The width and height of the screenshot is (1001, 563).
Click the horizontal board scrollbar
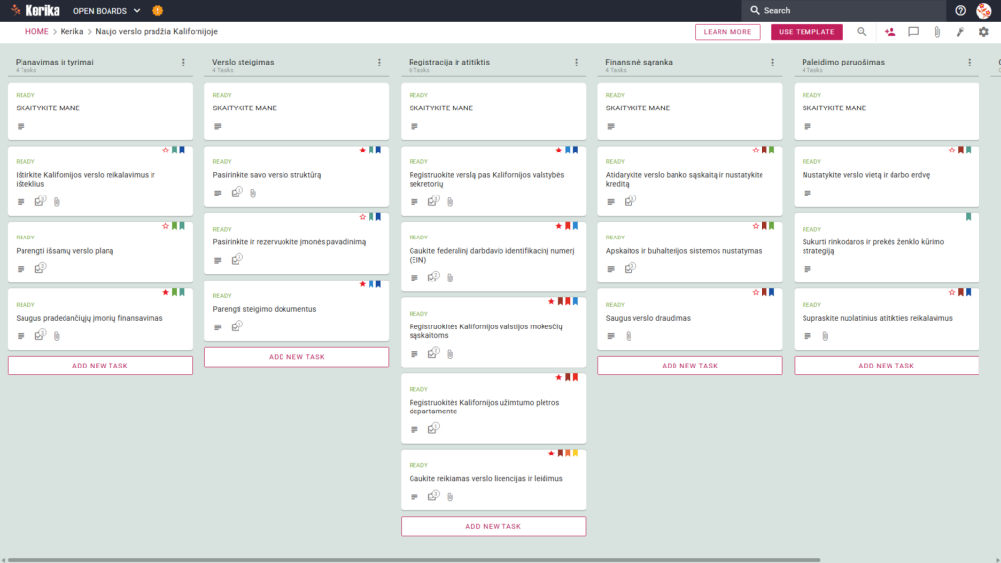pyautogui.click(x=413, y=560)
